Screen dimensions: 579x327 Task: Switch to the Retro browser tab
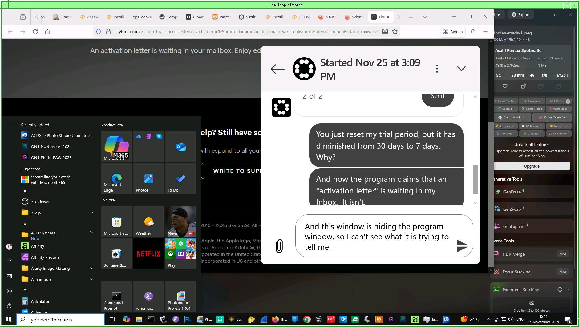click(x=221, y=17)
